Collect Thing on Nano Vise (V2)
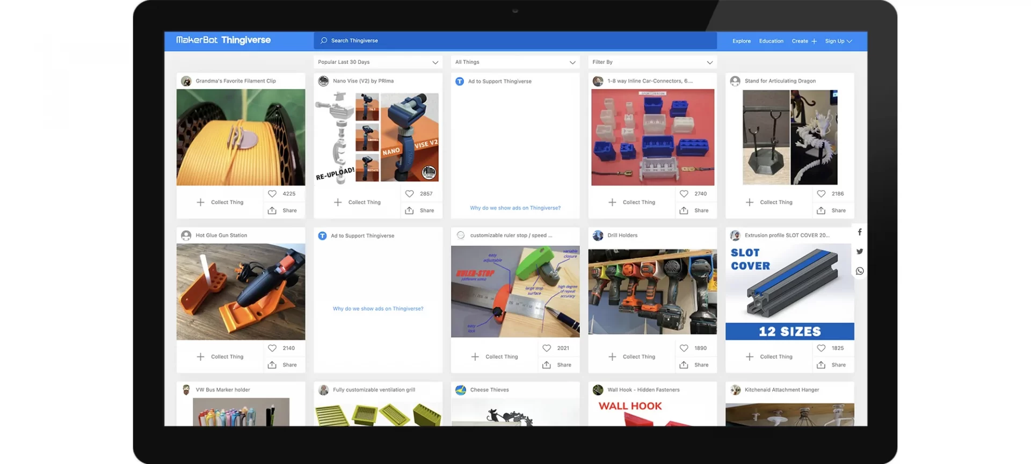The width and height of the screenshot is (1031, 464). coord(358,202)
